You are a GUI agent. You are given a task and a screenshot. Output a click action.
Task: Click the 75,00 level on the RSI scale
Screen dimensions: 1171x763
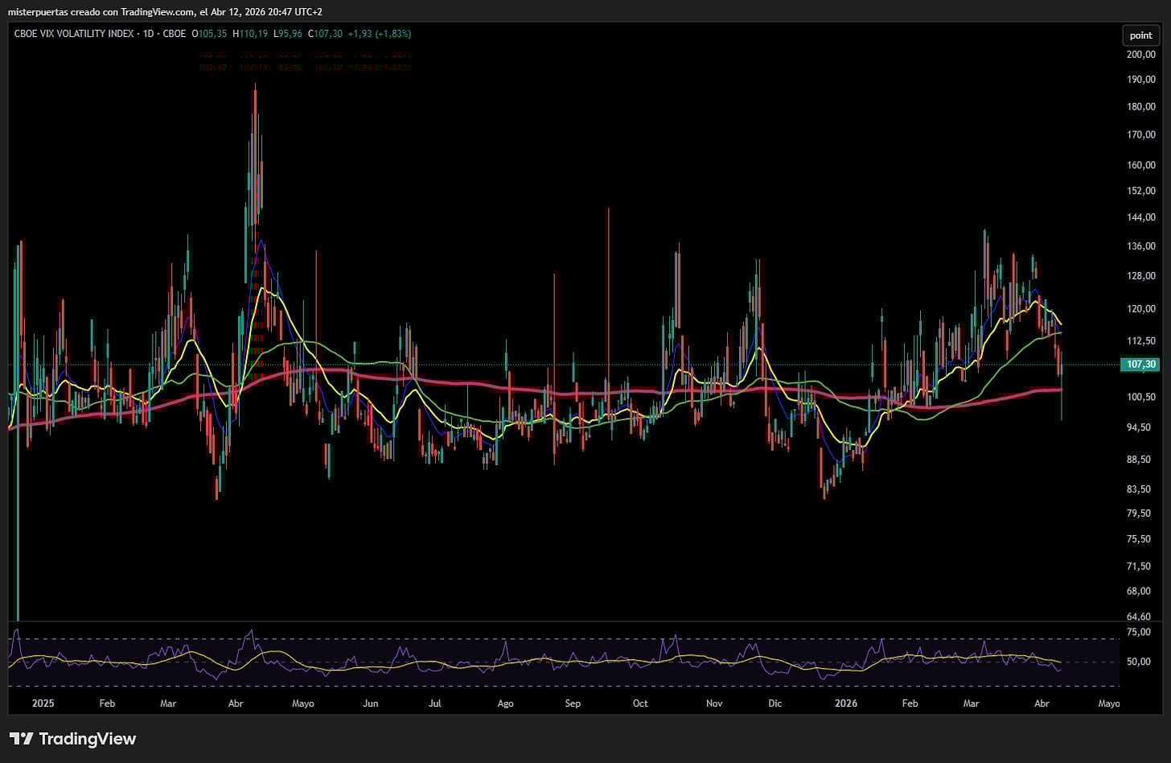[1139, 633]
